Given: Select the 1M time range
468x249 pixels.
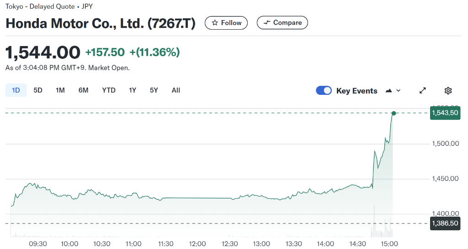Looking at the screenshot, I should tap(60, 90).
